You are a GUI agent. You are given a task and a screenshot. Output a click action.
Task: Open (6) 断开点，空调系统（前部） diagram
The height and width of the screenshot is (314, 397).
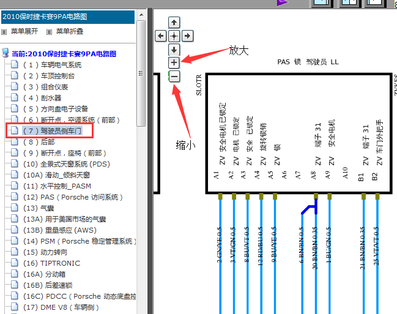[x=71, y=120]
